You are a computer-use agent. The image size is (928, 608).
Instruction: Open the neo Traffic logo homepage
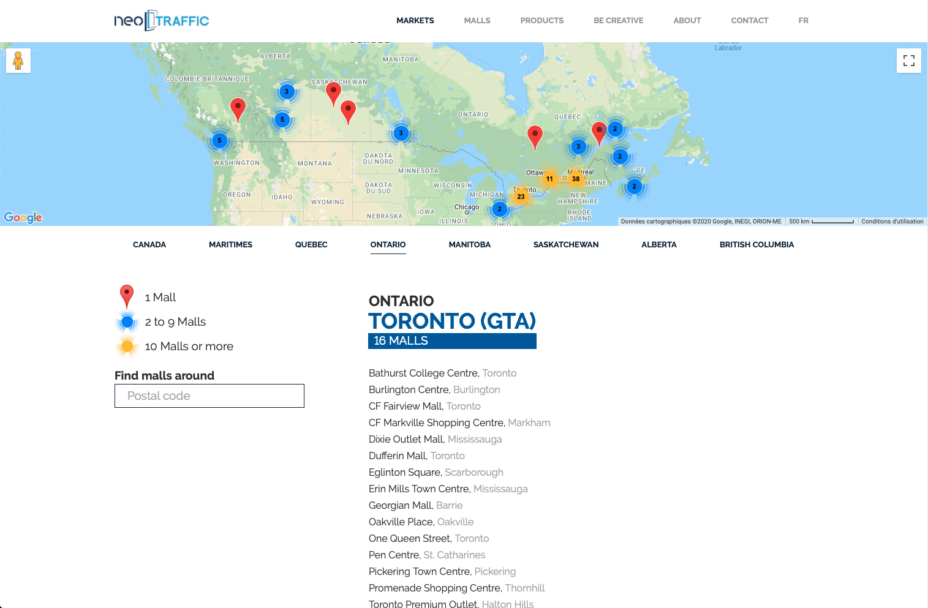(162, 21)
